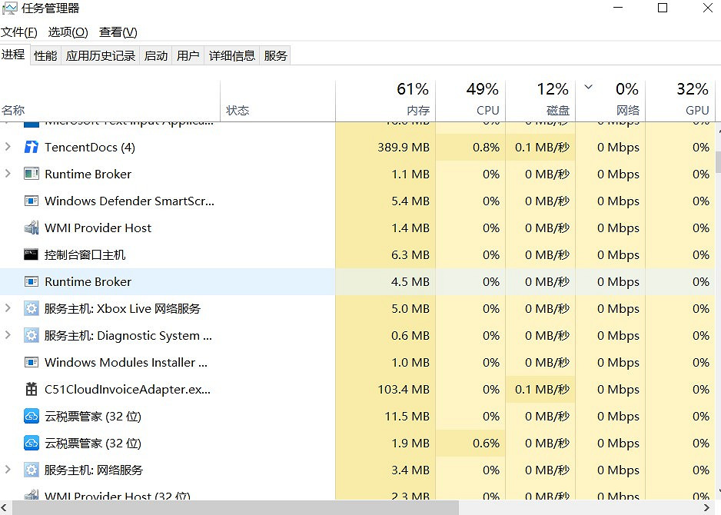
Task: Open the 文件(F) menu
Action: point(19,32)
